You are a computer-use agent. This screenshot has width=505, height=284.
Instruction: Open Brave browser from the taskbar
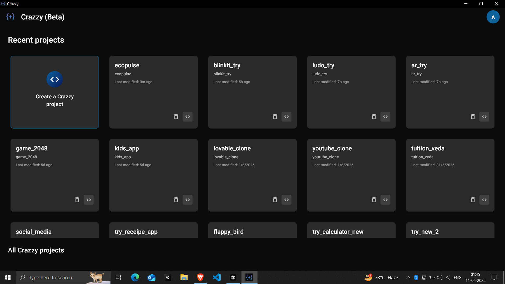coord(200,277)
